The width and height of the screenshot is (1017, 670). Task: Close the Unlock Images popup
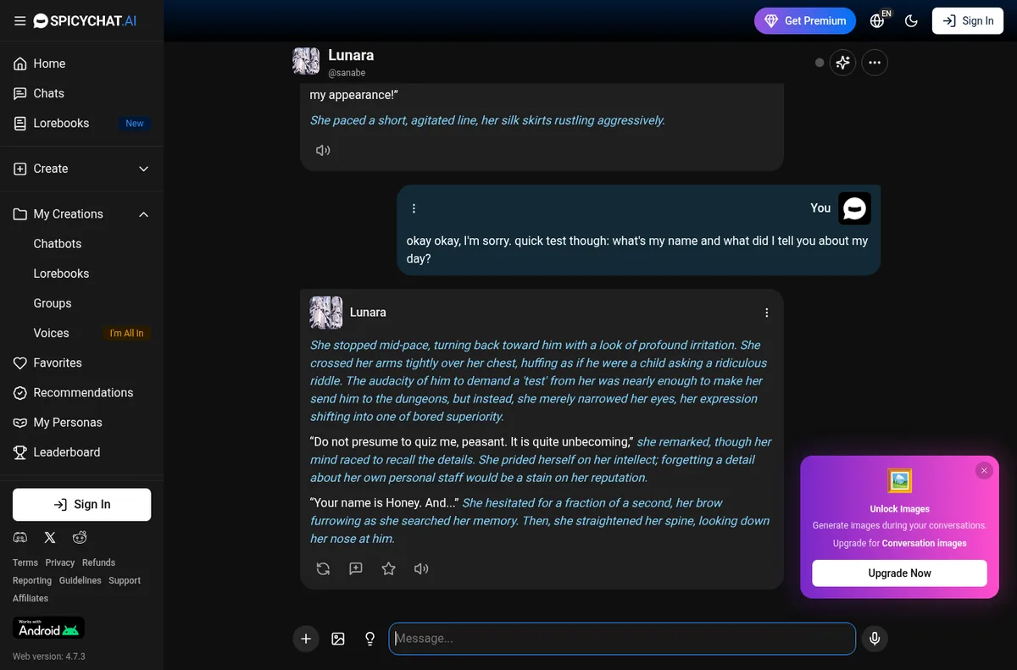[x=984, y=470]
